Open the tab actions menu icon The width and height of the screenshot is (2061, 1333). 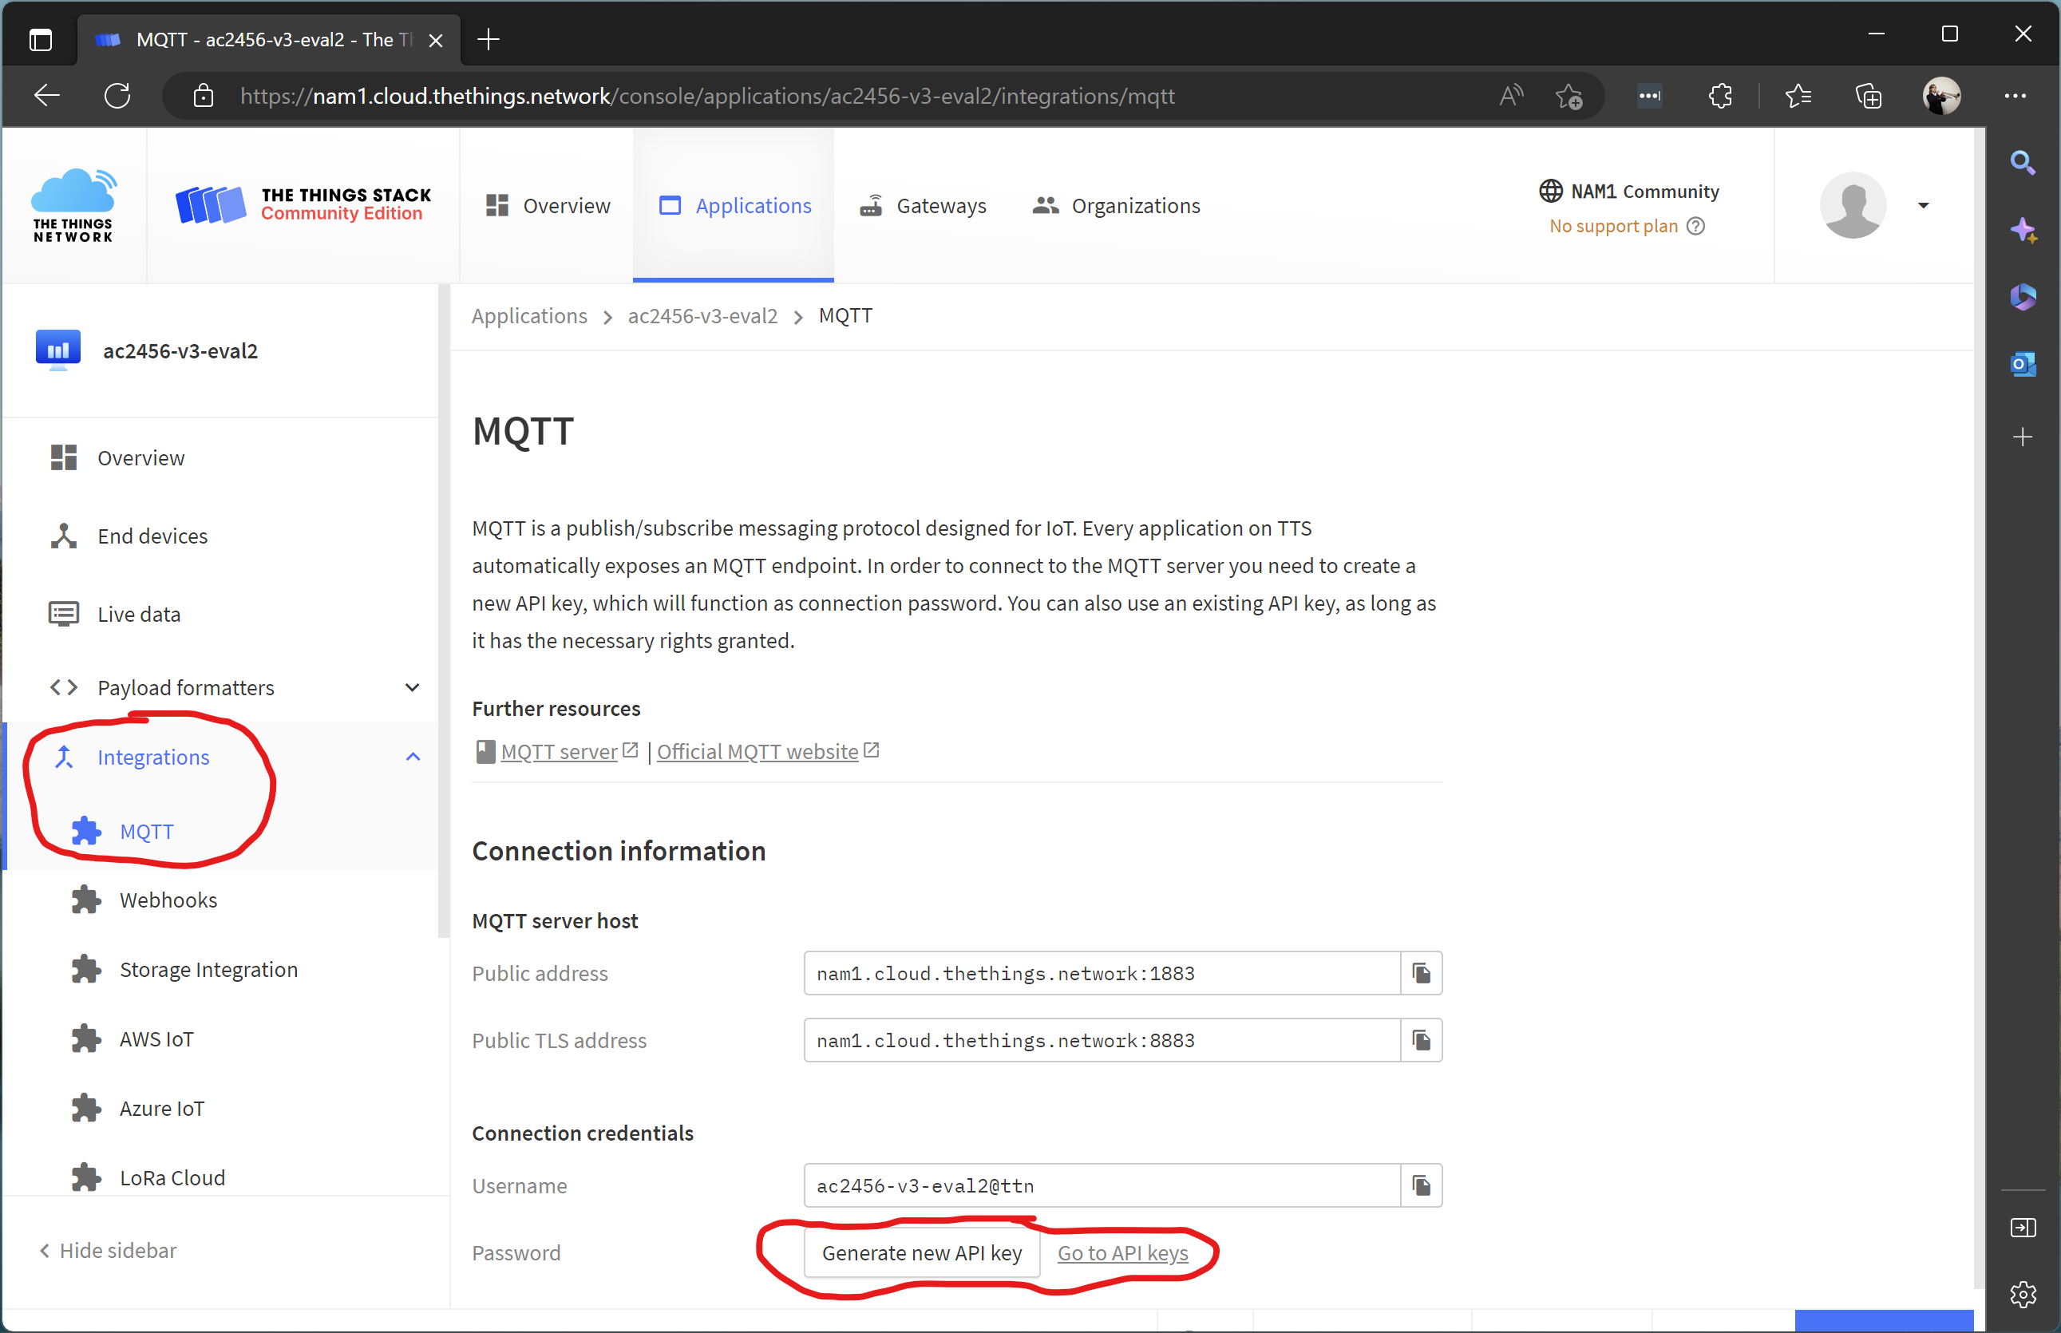click(x=40, y=40)
